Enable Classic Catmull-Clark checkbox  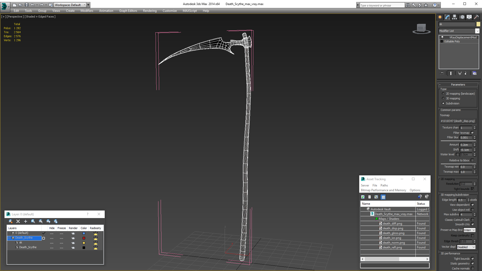point(472,220)
